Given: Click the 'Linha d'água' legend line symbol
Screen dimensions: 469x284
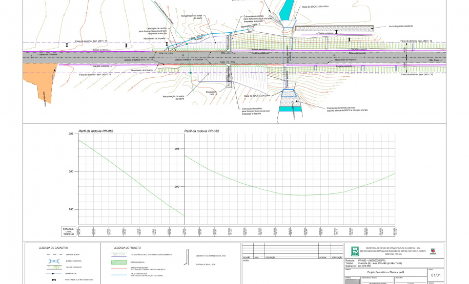Looking at the screenshot, I should 53,274.
